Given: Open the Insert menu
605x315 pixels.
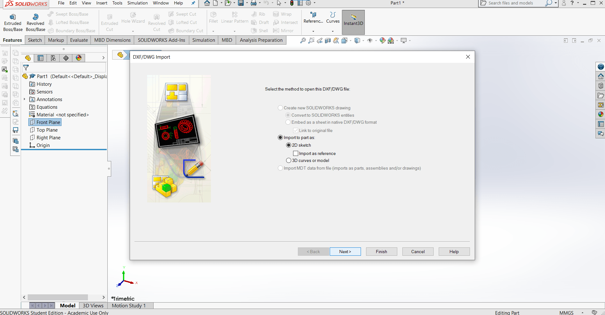Looking at the screenshot, I should pos(102,3).
